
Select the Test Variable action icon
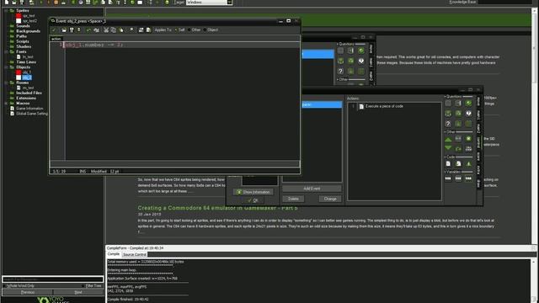(458, 178)
